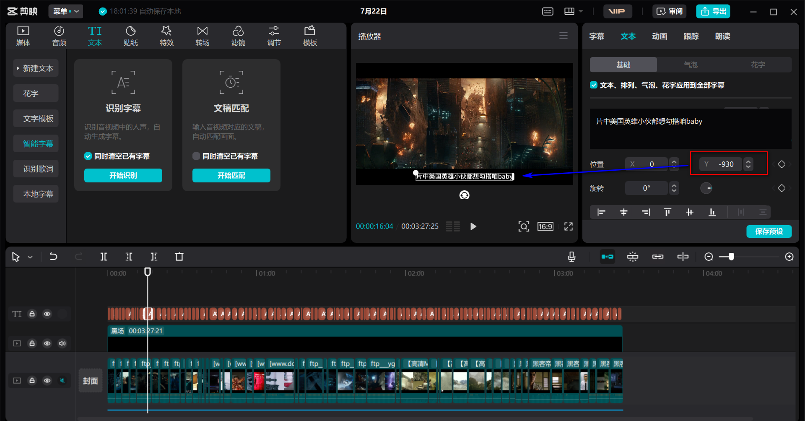The image size is (805, 421).
Task: Click the rotation dial knob
Action: pyautogui.click(x=706, y=188)
